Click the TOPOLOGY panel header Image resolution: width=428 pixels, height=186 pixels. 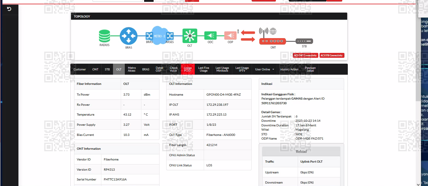[209, 16]
